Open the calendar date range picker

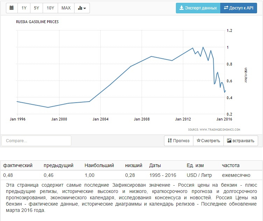pyautogui.click(x=12, y=8)
